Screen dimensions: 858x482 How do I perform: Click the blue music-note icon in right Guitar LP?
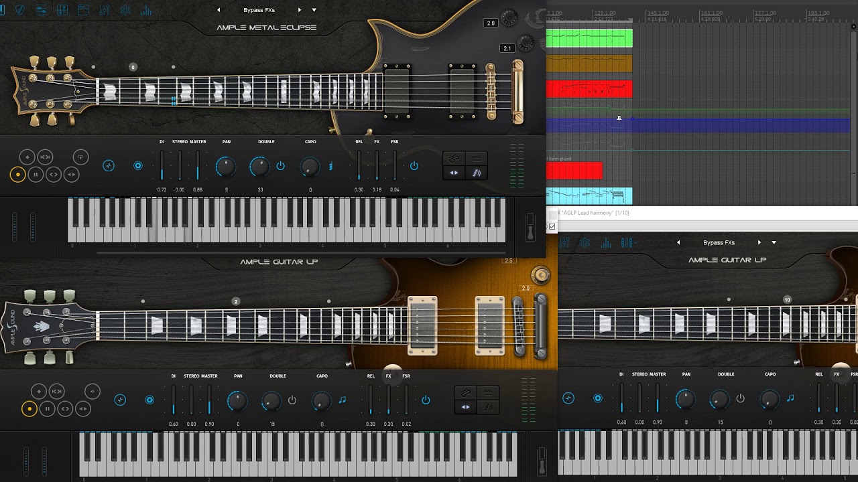(x=790, y=398)
